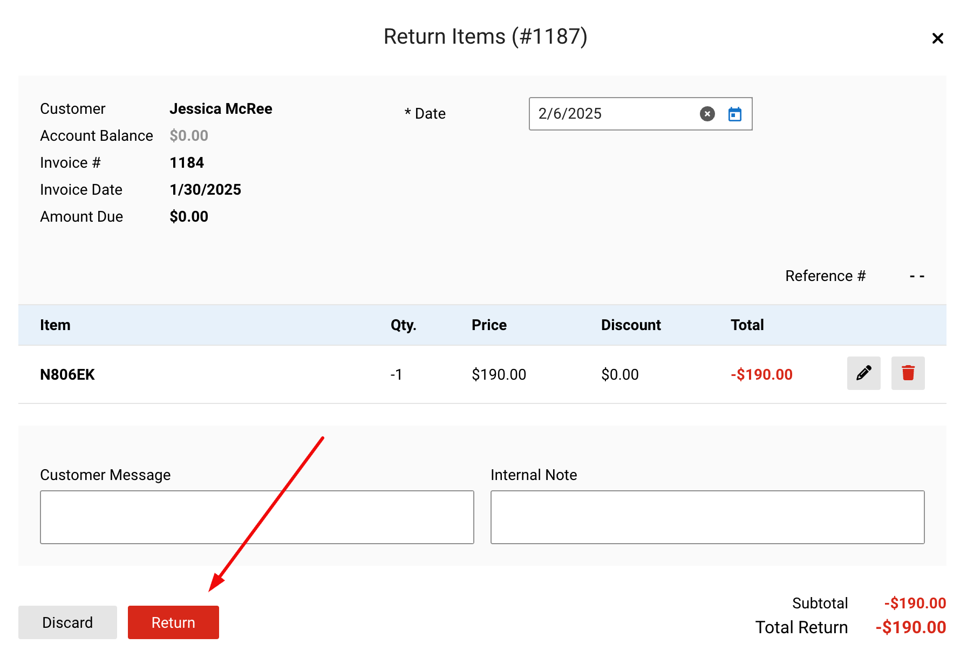This screenshot has height=658, width=967.
Task: Click the Reference # label
Action: tap(826, 276)
